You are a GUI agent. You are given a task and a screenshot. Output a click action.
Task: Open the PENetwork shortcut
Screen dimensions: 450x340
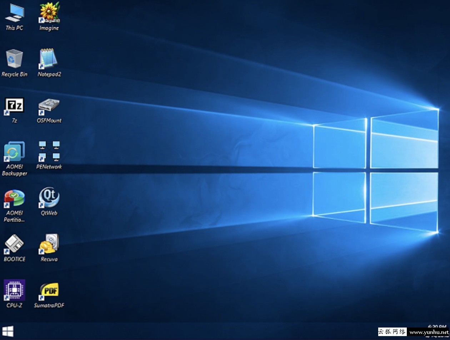pos(49,155)
